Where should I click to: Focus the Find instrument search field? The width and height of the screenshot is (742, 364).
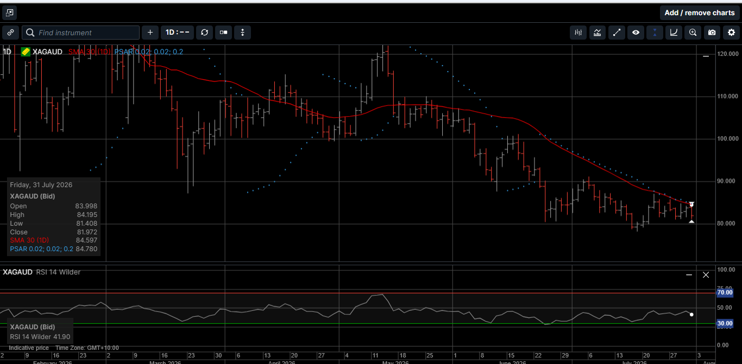click(80, 33)
